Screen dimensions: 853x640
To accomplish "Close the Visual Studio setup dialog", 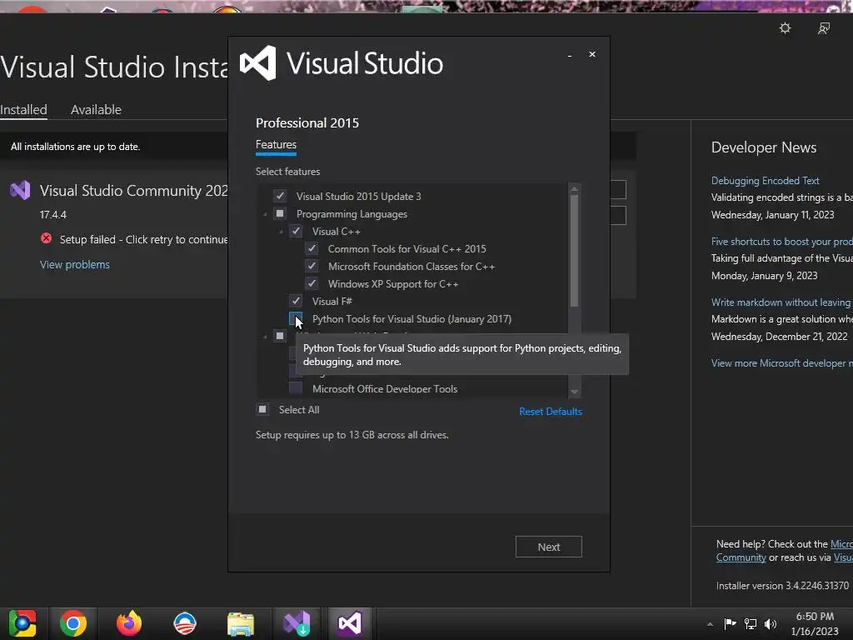I will click(x=592, y=54).
